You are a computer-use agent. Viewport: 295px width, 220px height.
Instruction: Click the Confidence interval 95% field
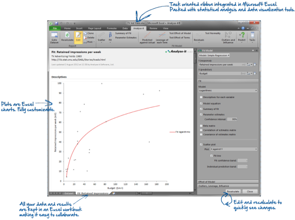pos(232,119)
